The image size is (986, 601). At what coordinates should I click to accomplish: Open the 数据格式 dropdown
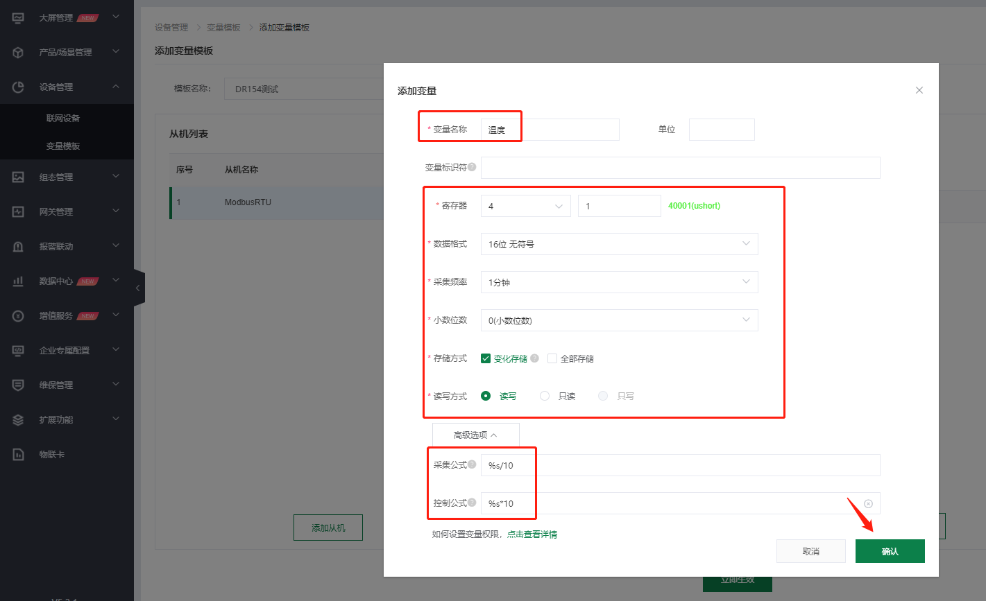pyautogui.click(x=619, y=244)
